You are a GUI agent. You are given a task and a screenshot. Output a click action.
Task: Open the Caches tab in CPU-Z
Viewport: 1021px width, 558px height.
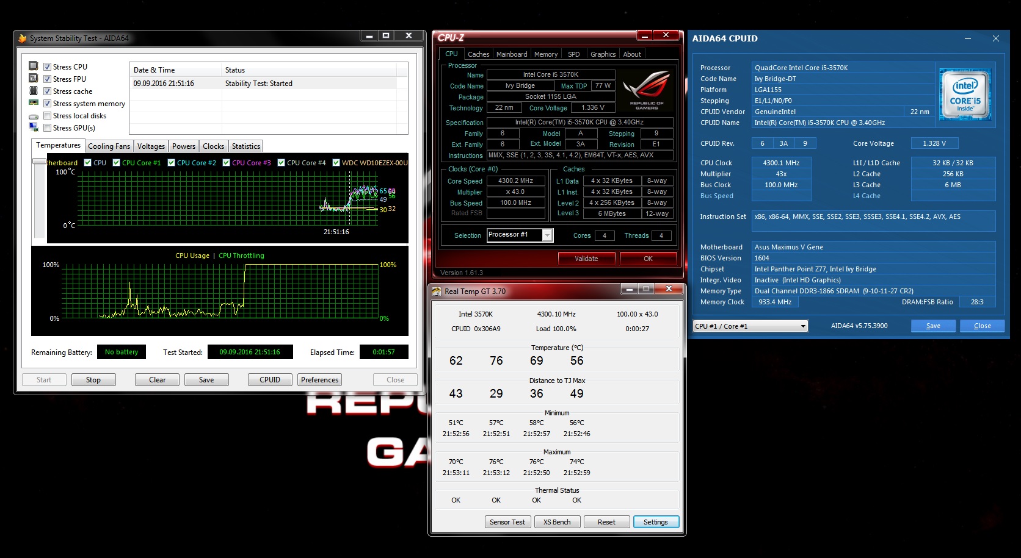[478, 54]
